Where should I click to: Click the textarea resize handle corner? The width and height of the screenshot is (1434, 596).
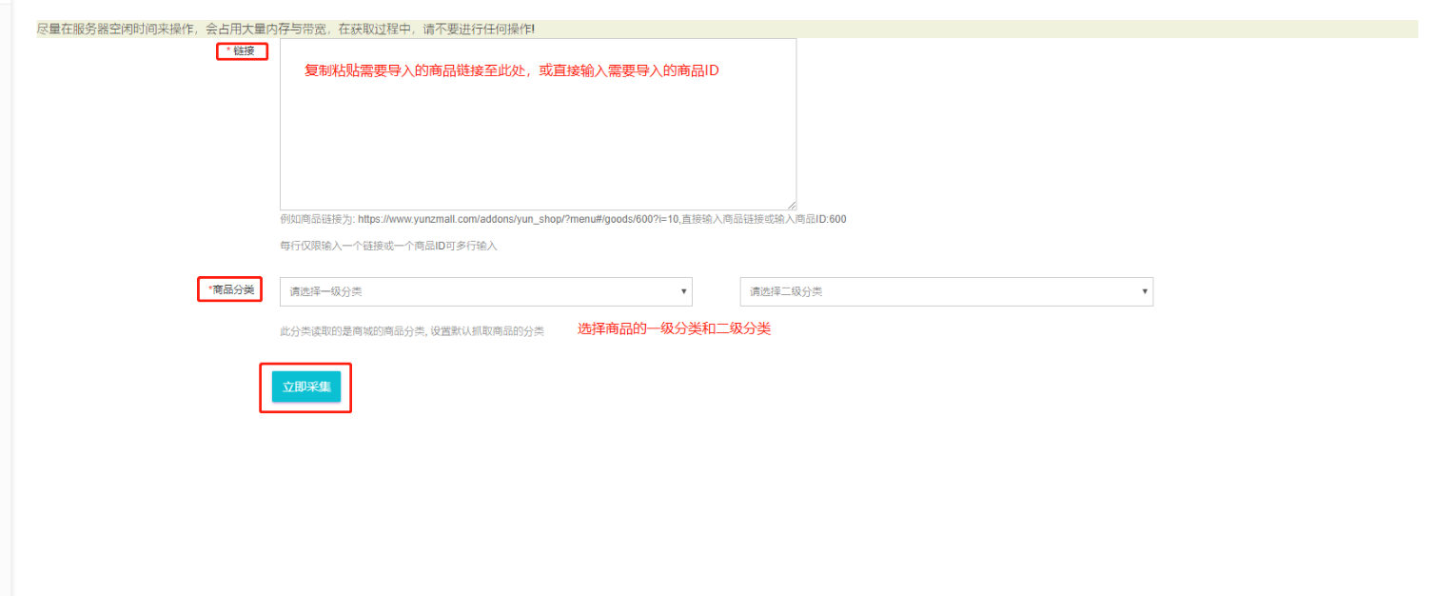pos(792,206)
